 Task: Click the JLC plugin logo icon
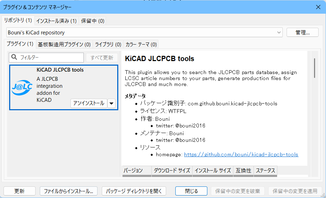pyautogui.click(x=22, y=87)
